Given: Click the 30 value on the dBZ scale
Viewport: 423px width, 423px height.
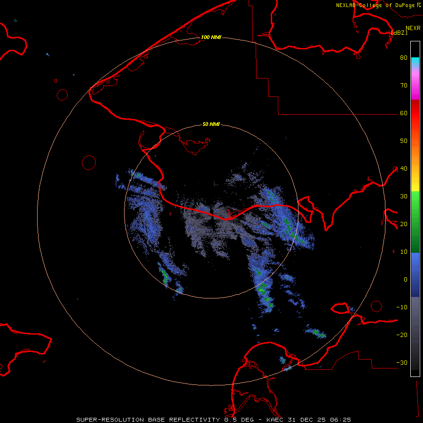Looking at the screenshot, I should 404,196.
